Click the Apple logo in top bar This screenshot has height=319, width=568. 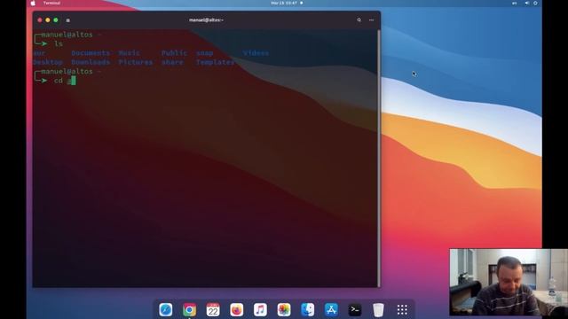tap(34, 3)
